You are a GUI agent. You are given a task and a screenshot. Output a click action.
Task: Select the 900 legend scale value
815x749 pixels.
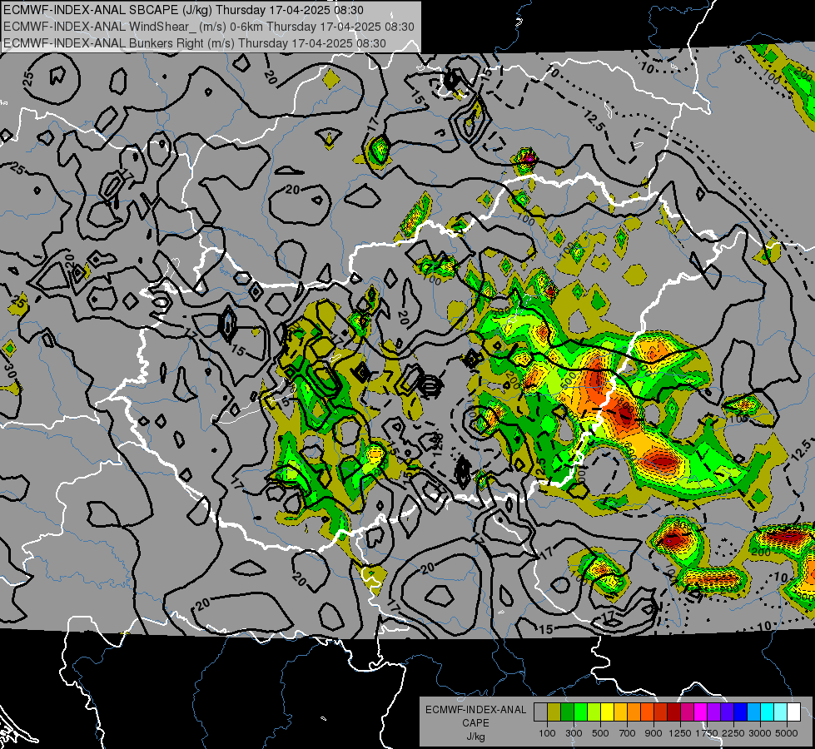click(653, 733)
